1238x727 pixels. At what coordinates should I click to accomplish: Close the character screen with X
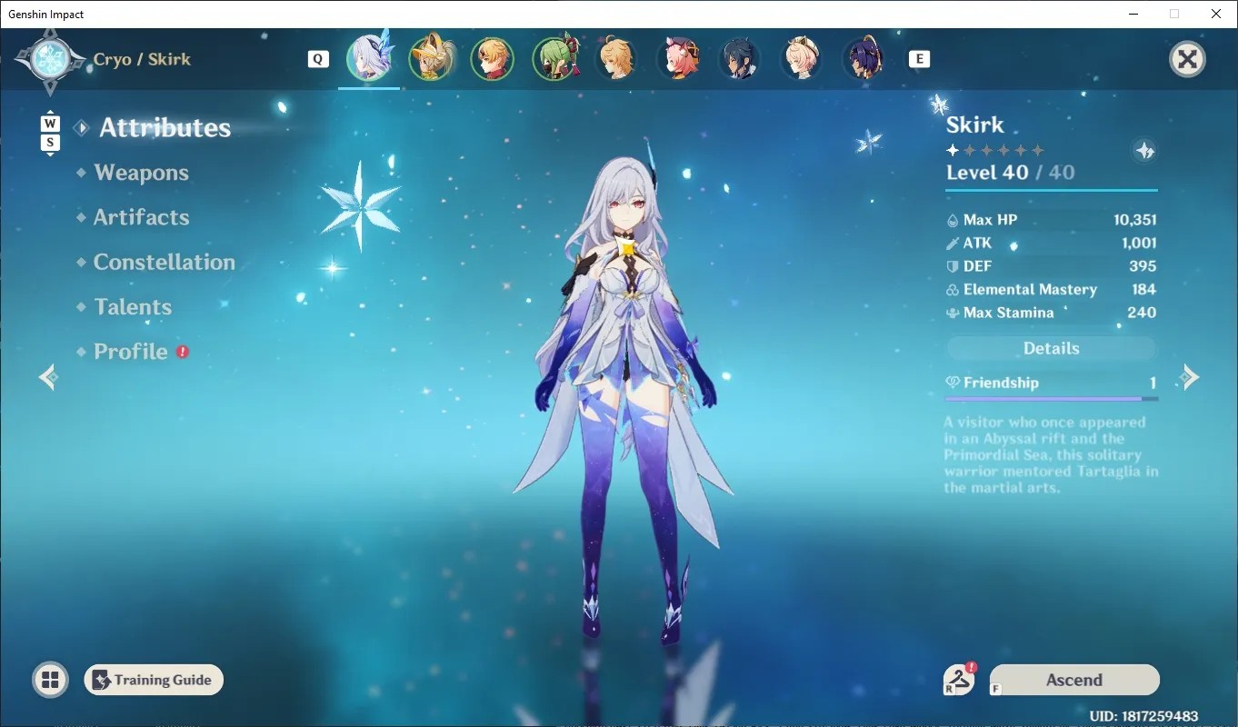(x=1186, y=60)
